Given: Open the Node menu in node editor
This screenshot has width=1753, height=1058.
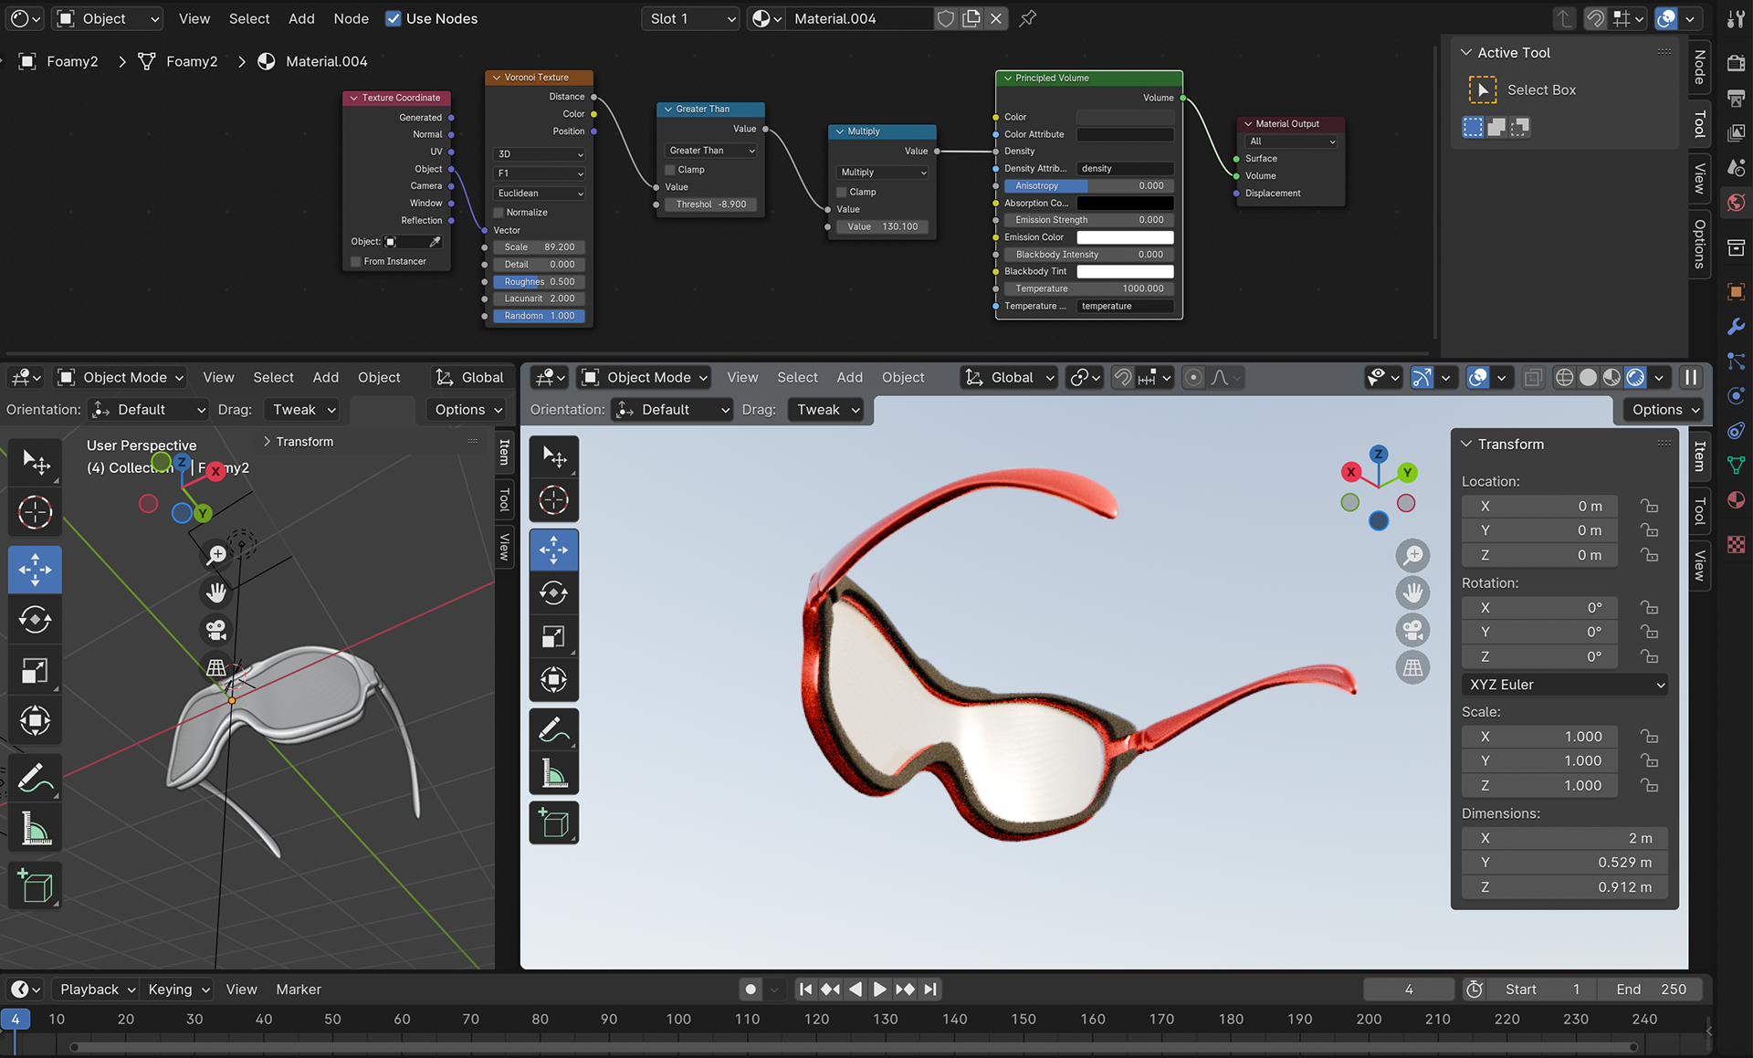Looking at the screenshot, I should (351, 18).
